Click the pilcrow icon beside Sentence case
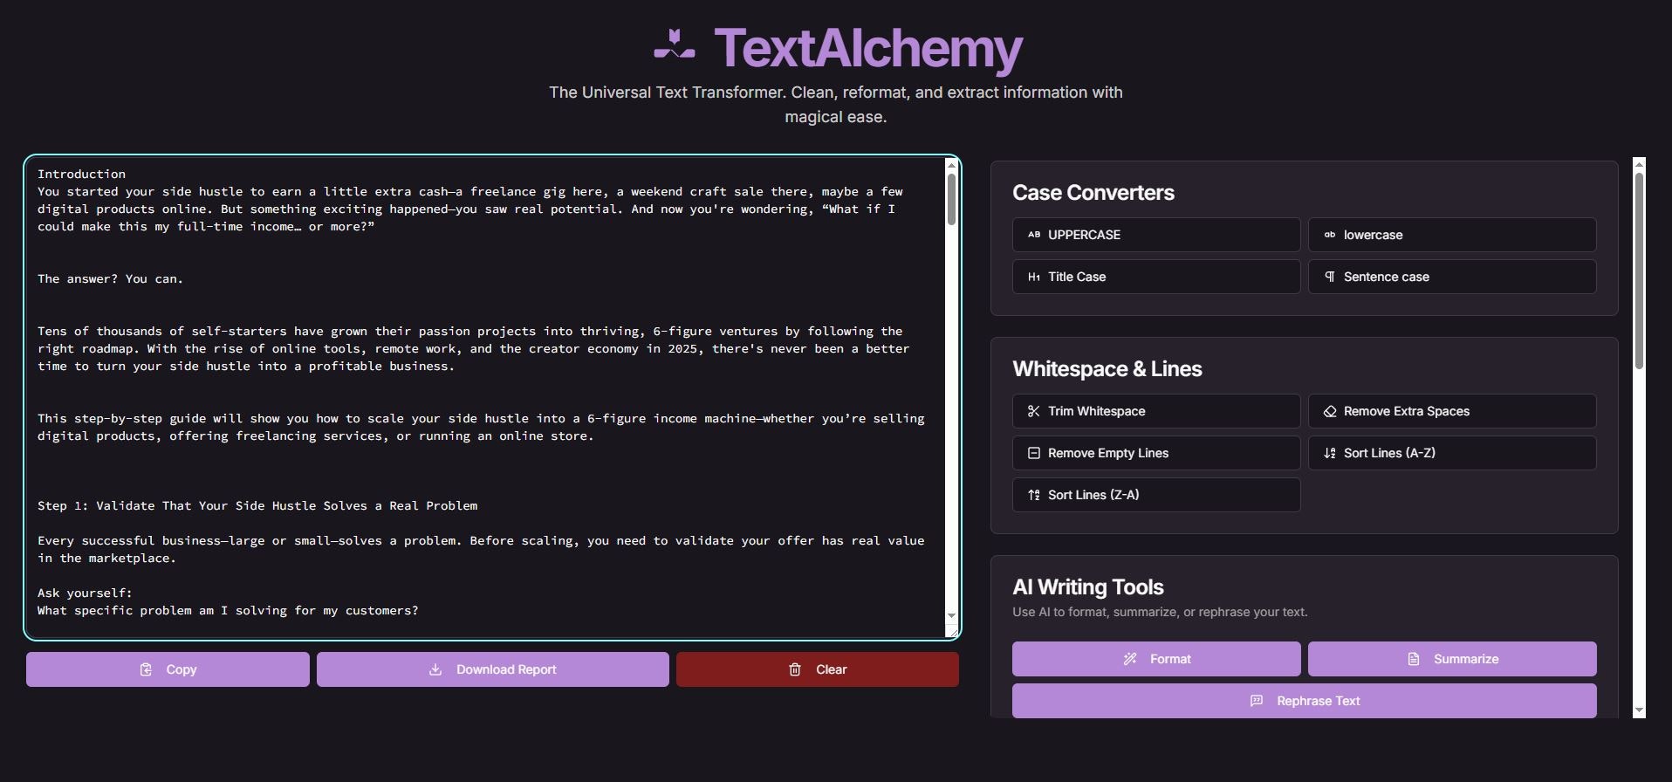The width and height of the screenshot is (1672, 782). [x=1330, y=277]
